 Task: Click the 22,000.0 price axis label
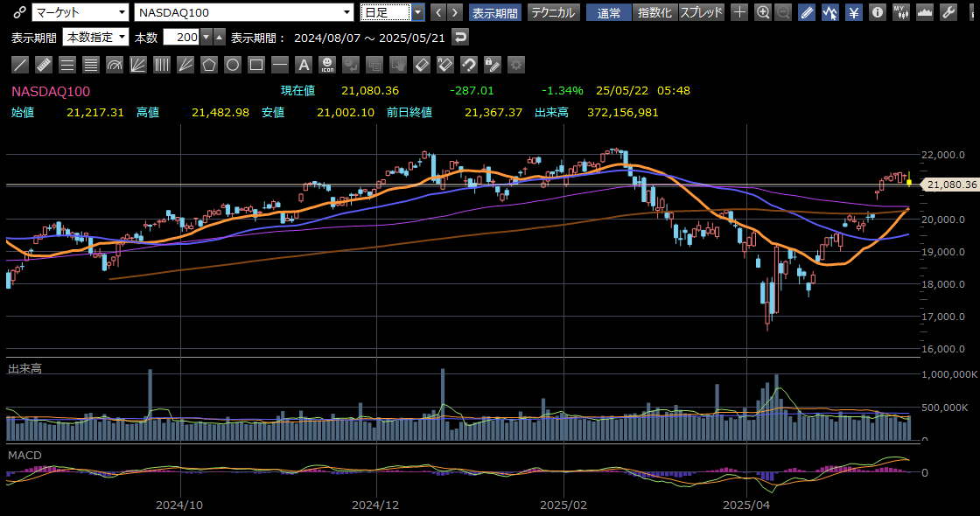pyautogui.click(x=943, y=155)
